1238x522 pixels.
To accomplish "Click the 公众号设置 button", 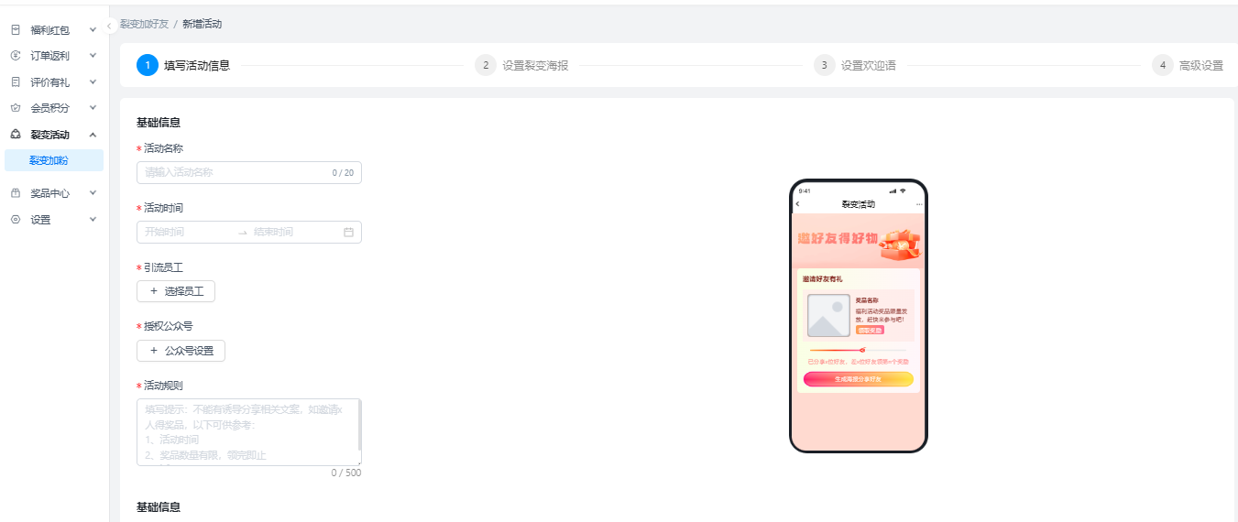I will pos(181,351).
